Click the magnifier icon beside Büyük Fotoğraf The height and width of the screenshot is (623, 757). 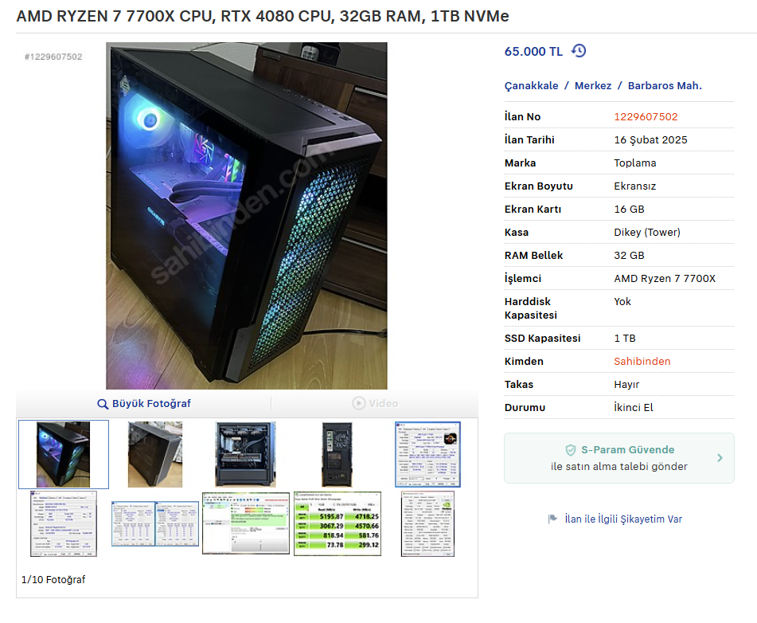click(103, 404)
